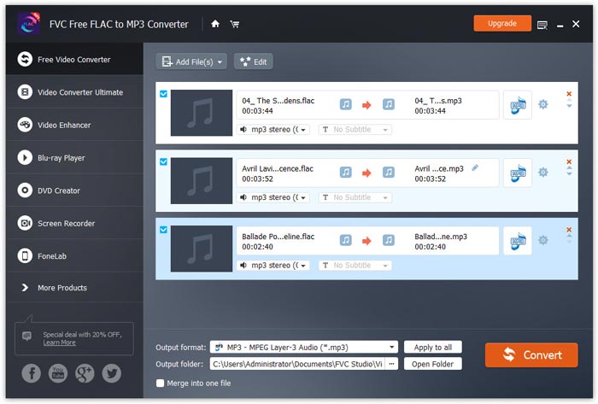The image size is (598, 404).
Task: Click the orange Upgrade button
Action: click(502, 24)
